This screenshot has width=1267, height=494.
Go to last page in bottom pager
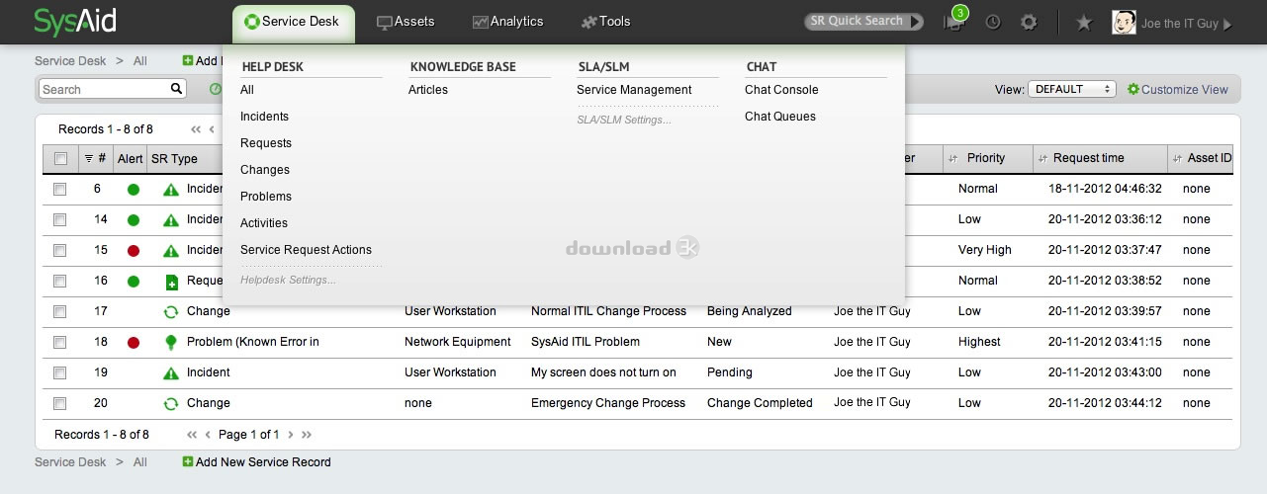[307, 435]
